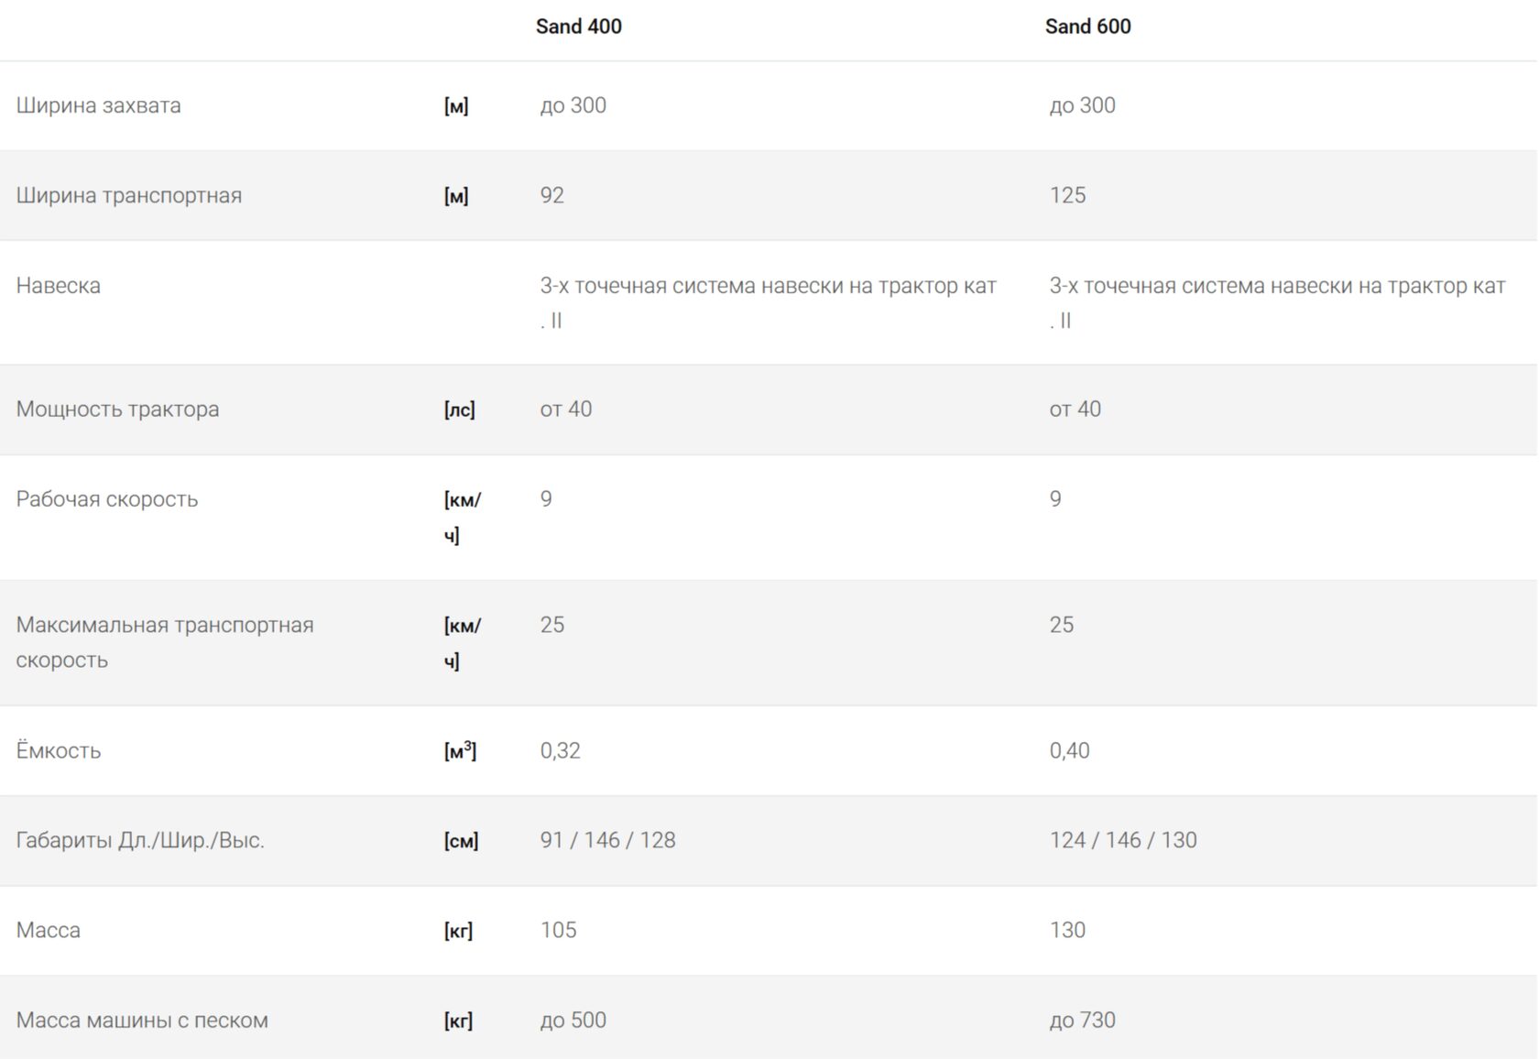
Task: Select the 0,40 capacity value
Action: point(1069,751)
